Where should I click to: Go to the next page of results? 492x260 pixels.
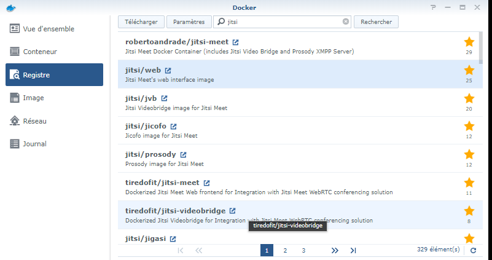(x=335, y=250)
